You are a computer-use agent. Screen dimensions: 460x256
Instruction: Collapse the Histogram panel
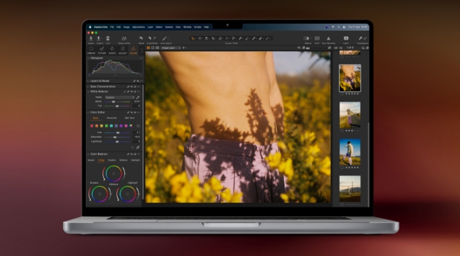pos(88,58)
